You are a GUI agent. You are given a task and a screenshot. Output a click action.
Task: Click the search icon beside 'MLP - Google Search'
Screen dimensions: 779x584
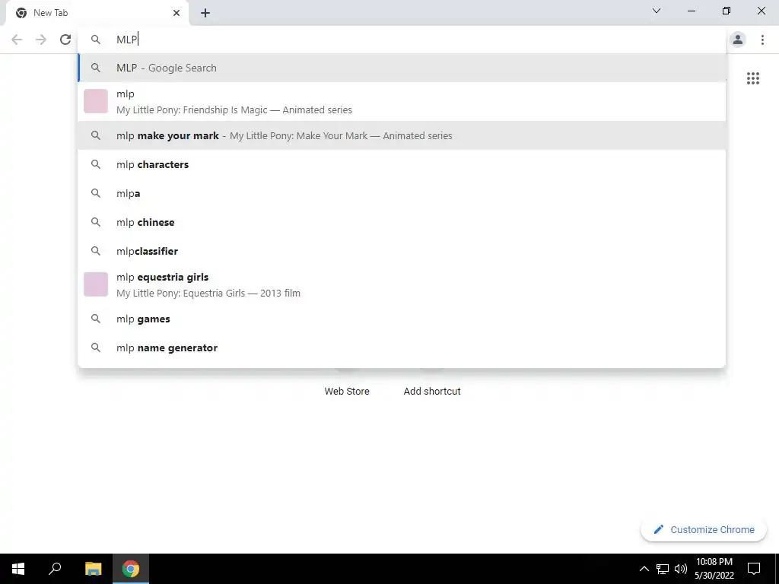coord(96,68)
